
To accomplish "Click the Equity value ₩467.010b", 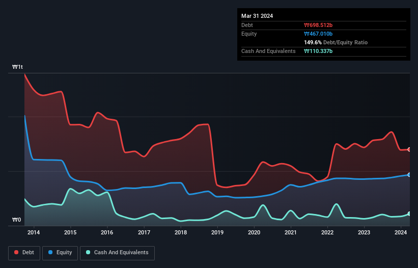I will [x=318, y=34].
